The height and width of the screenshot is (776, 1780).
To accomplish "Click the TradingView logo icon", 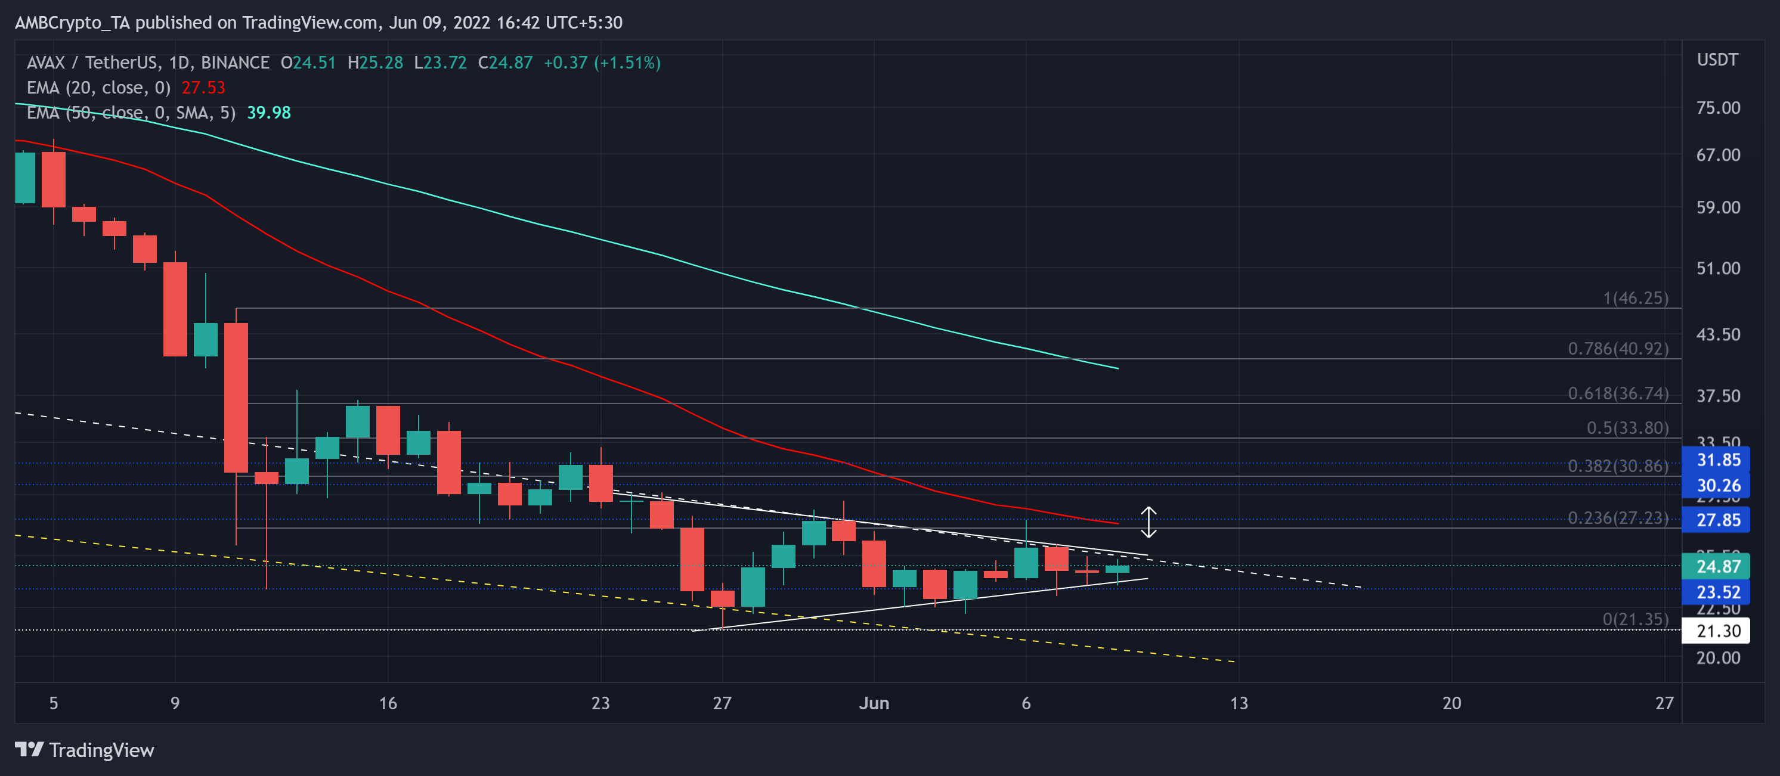I will pyautogui.click(x=29, y=749).
